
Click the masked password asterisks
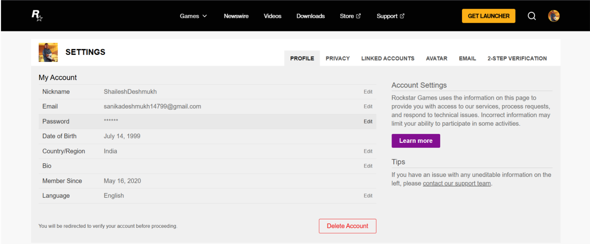(x=111, y=121)
